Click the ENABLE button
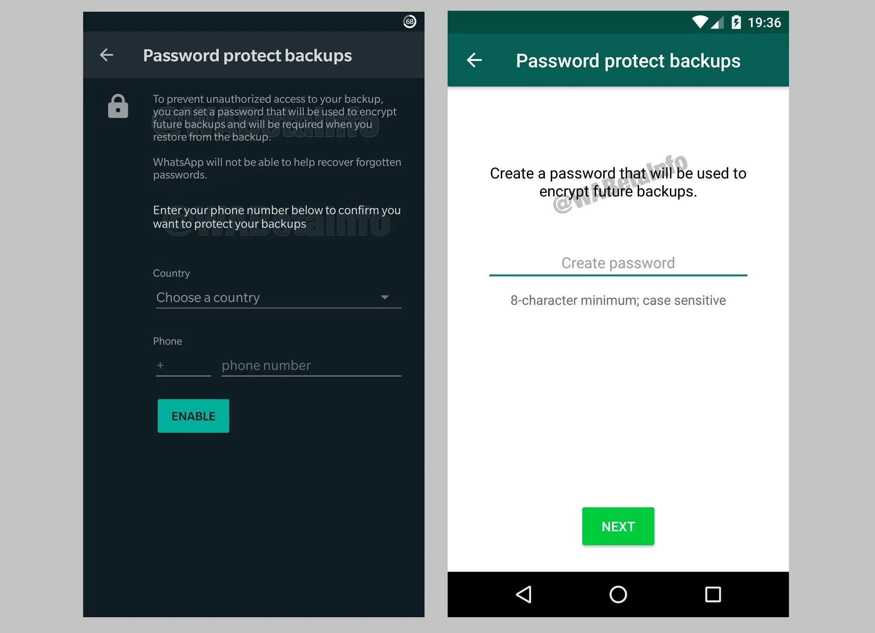875x633 pixels. coord(193,416)
